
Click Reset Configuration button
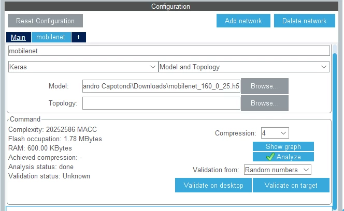click(45, 21)
